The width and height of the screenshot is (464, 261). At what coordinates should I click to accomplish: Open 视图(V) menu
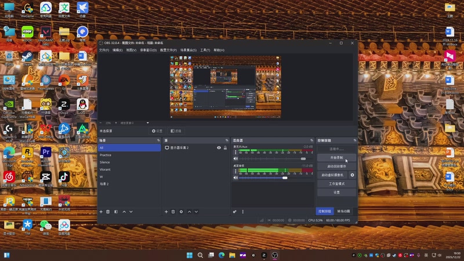click(131, 50)
